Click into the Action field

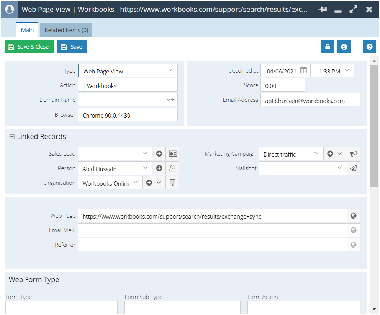pyautogui.click(x=128, y=85)
